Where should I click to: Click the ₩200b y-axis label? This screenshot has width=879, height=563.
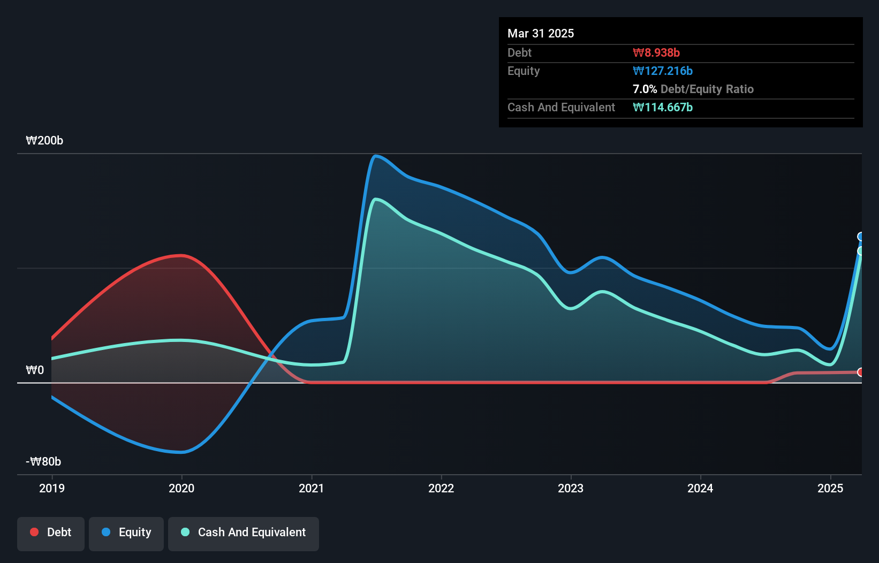click(44, 141)
